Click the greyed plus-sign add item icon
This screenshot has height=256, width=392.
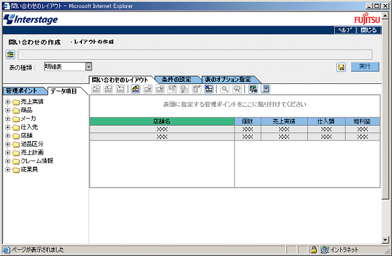[x=96, y=89]
